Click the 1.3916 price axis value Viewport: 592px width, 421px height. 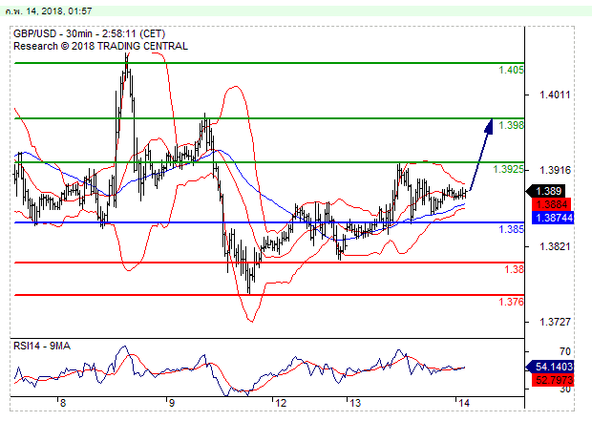555,170
